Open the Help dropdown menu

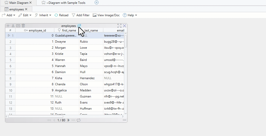pyautogui.click(x=130, y=15)
